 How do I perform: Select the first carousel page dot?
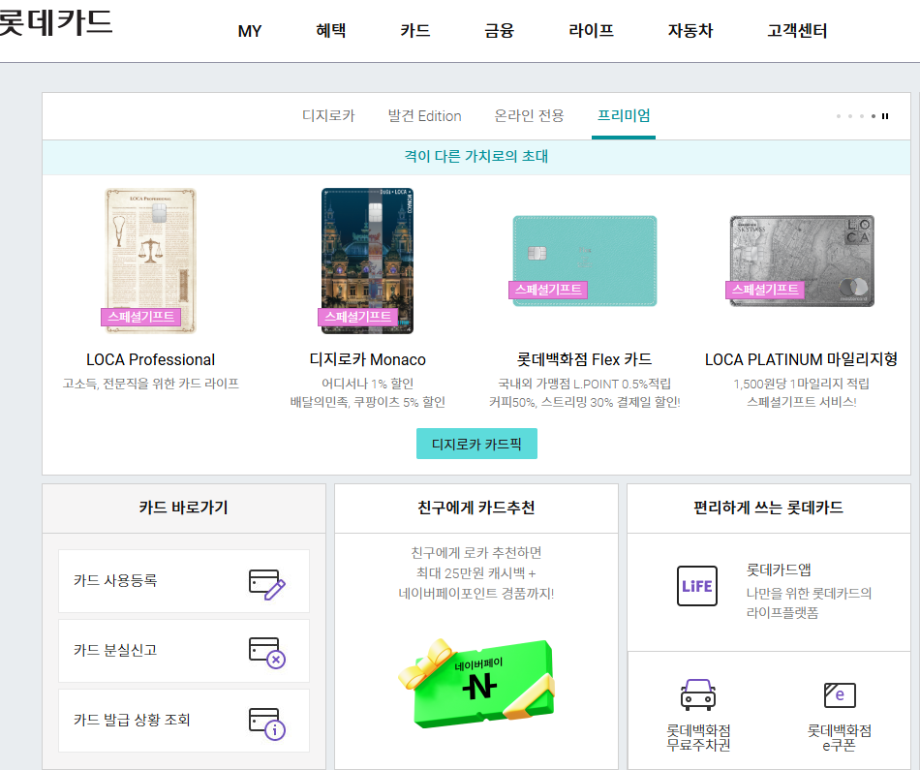click(x=839, y=116)
